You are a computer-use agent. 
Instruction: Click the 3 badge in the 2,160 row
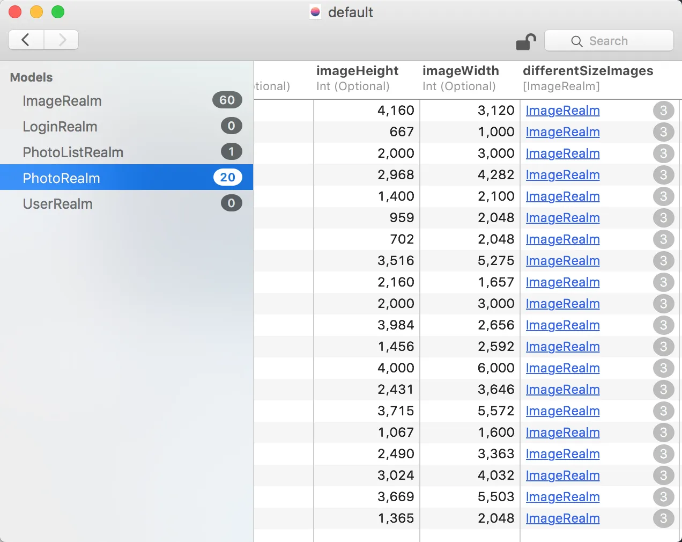(x=663, y=282)
